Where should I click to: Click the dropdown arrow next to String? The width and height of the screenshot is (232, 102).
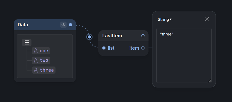coord(171,19)
